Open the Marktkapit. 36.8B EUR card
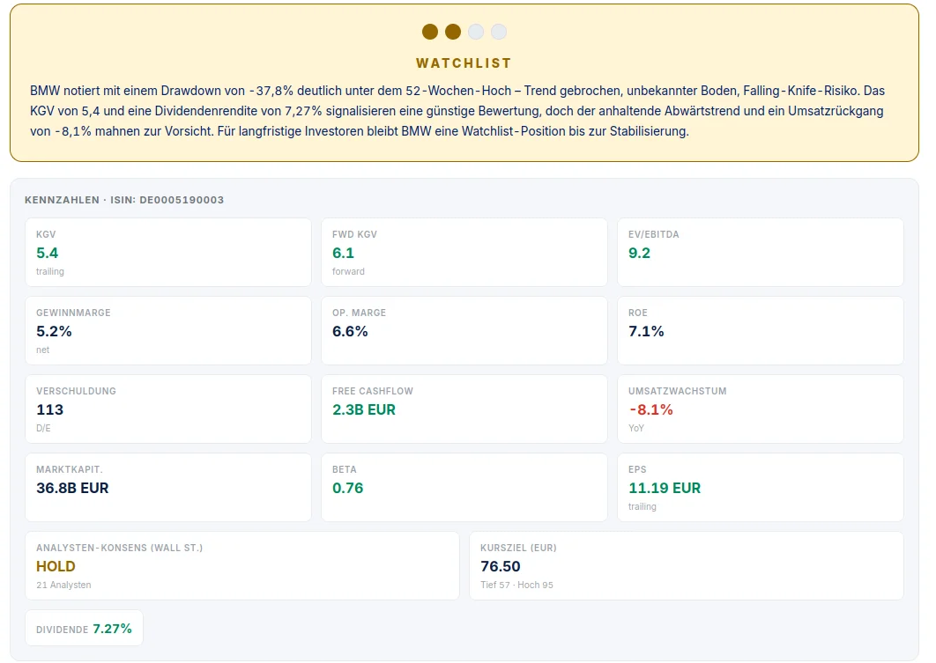This screenshot has width=936, height=663. [x=168, y=487]
